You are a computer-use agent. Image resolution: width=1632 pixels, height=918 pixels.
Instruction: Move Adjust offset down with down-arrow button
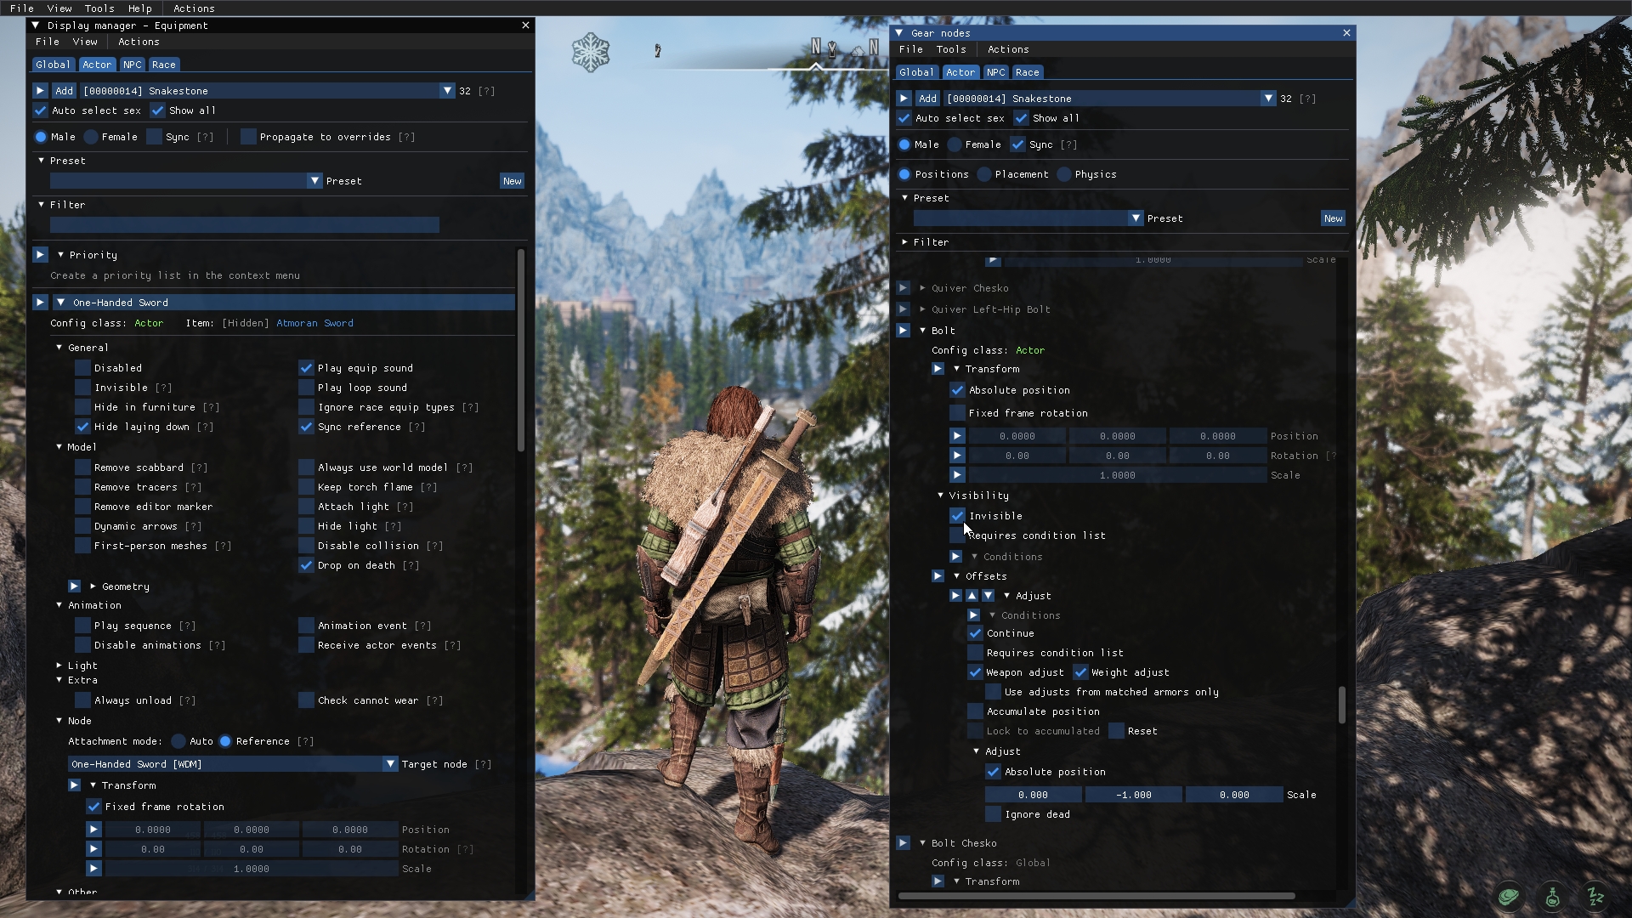[x=988, y=596]
